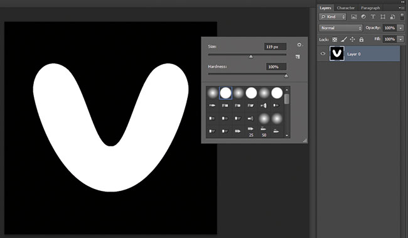This screenshot has width=408, height=238.
Task: Switch to the Layers tab
Action: [326, 8]
